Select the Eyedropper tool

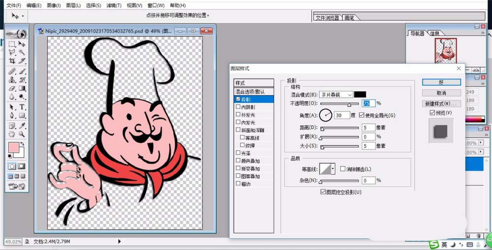(22, 126)
